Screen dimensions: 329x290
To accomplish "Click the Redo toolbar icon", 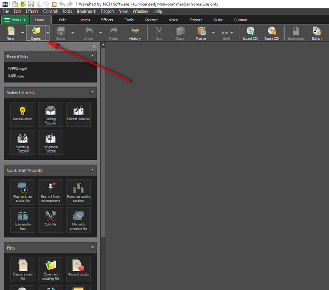I will point(114,33).
